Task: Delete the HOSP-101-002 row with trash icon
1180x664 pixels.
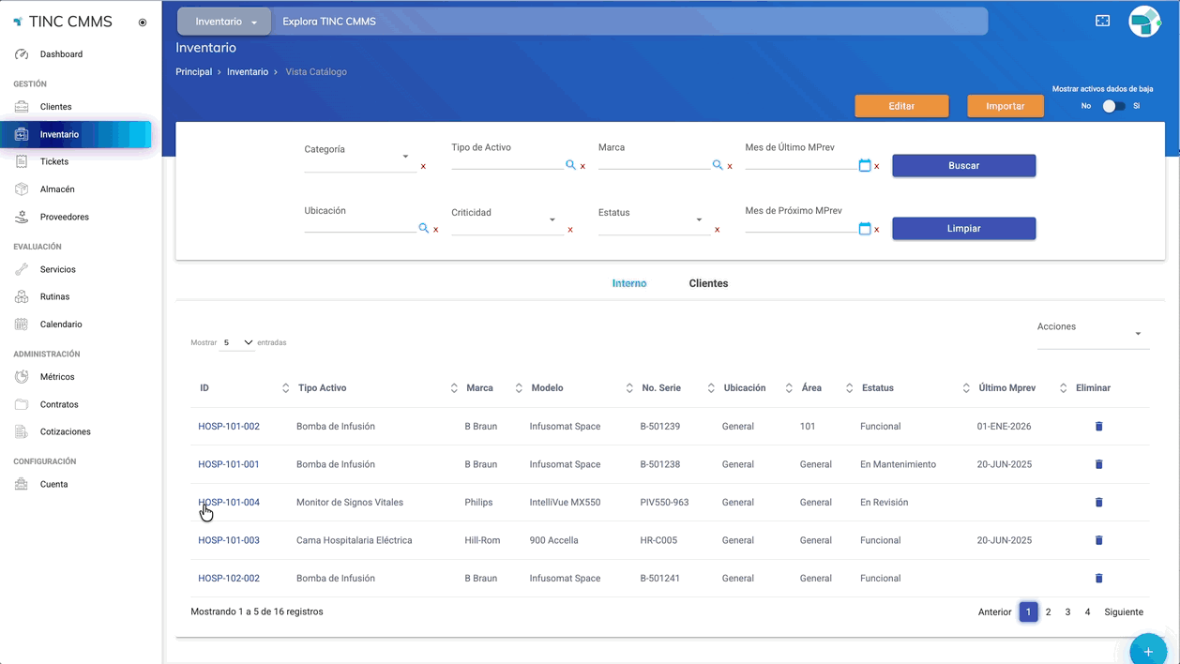Action: pyautogui.click(x=1098, y=427)
